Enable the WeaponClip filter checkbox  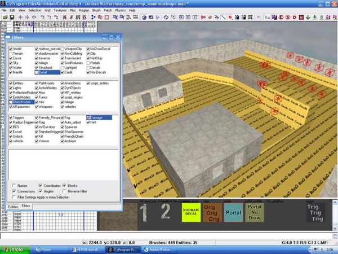[x=63, y=49]
